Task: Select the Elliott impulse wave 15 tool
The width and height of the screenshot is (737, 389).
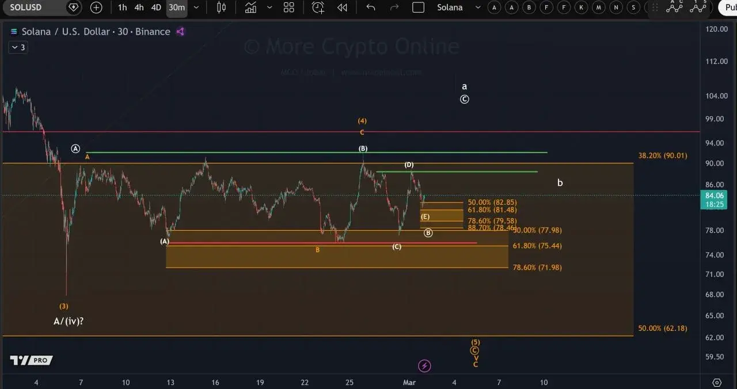Action: pos(698,8)
